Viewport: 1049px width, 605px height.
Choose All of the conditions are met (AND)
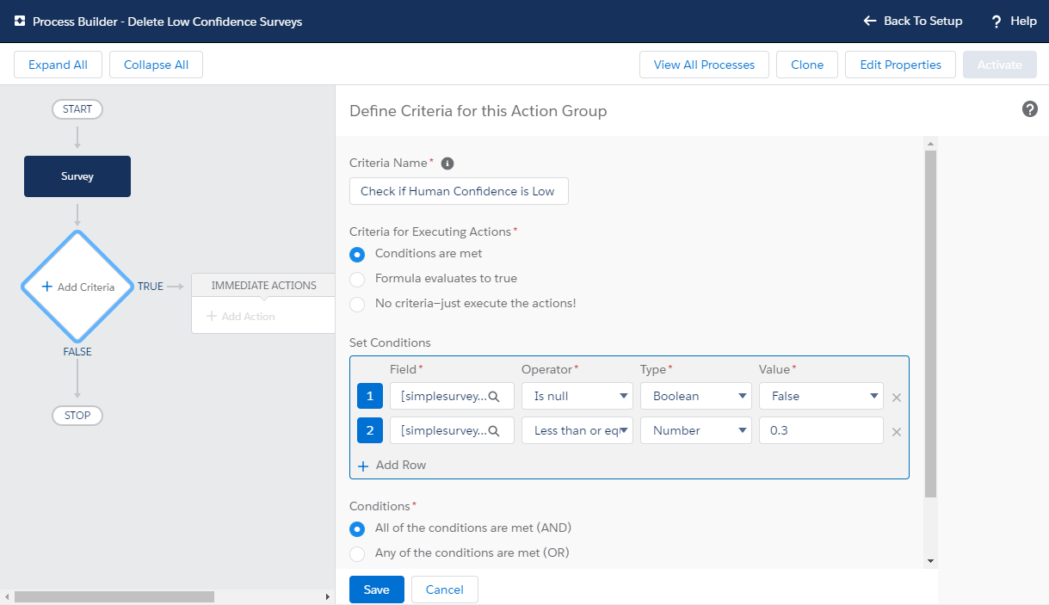(357, 528)
